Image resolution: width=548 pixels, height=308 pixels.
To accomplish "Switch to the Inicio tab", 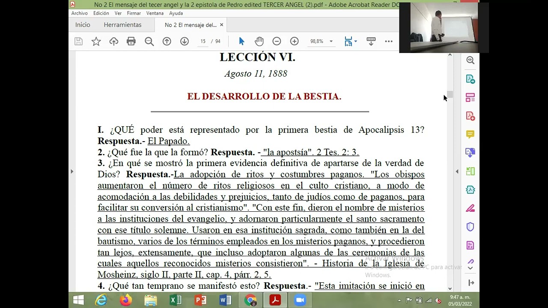I will pos(83,25).
